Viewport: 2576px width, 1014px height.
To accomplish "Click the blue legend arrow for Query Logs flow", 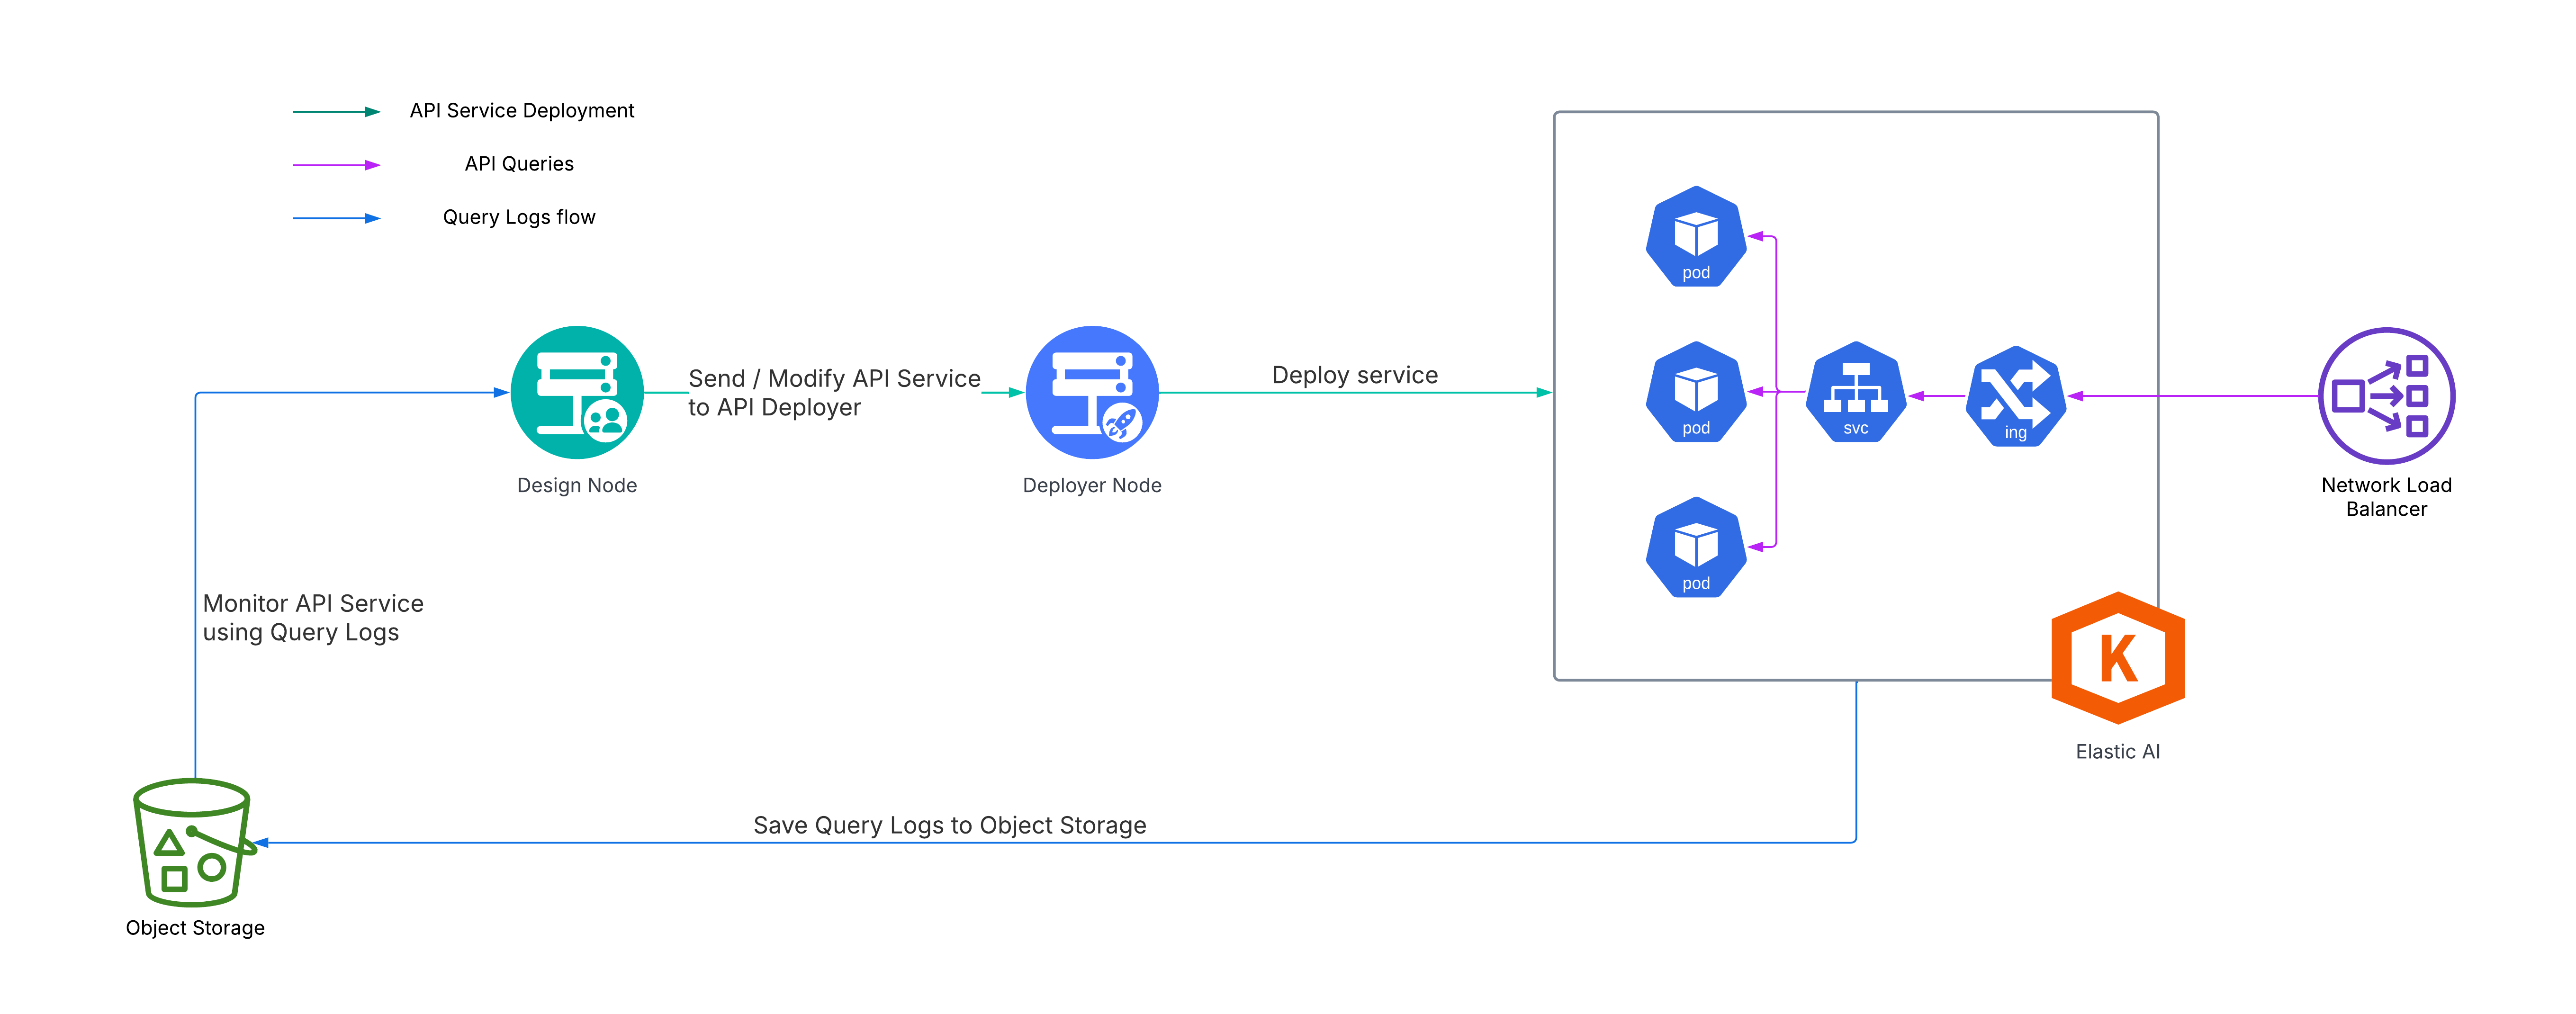I will [337, 218].
